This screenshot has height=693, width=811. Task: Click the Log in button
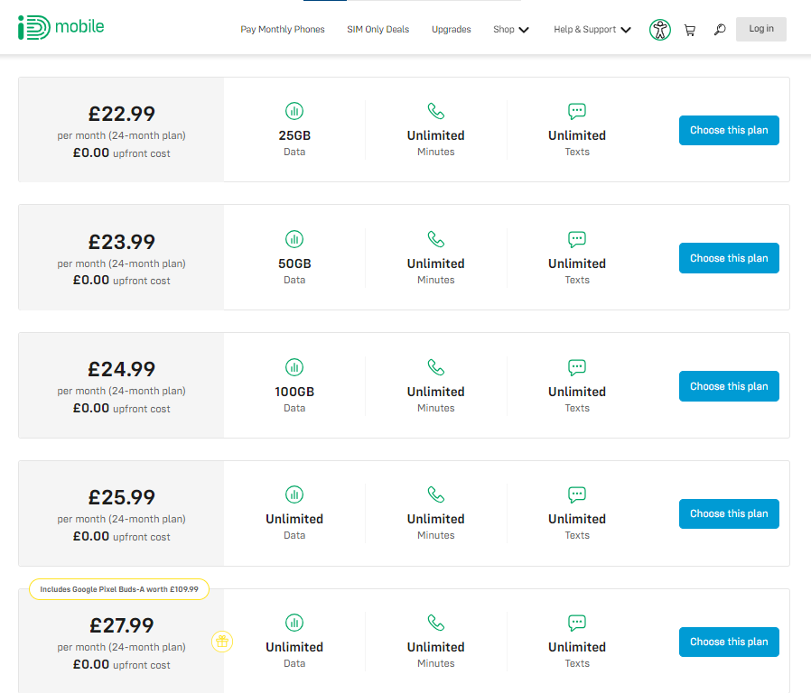761,29
